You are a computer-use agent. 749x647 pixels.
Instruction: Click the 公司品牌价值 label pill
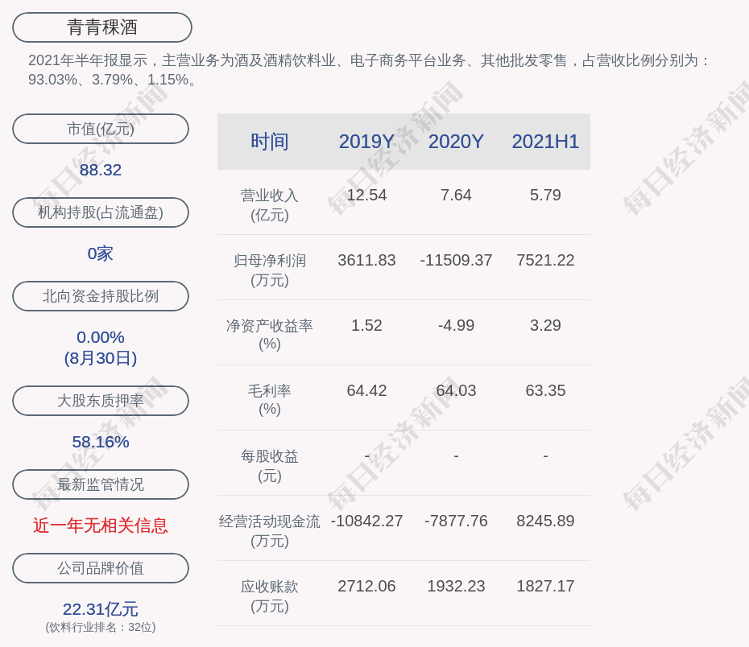101,568
